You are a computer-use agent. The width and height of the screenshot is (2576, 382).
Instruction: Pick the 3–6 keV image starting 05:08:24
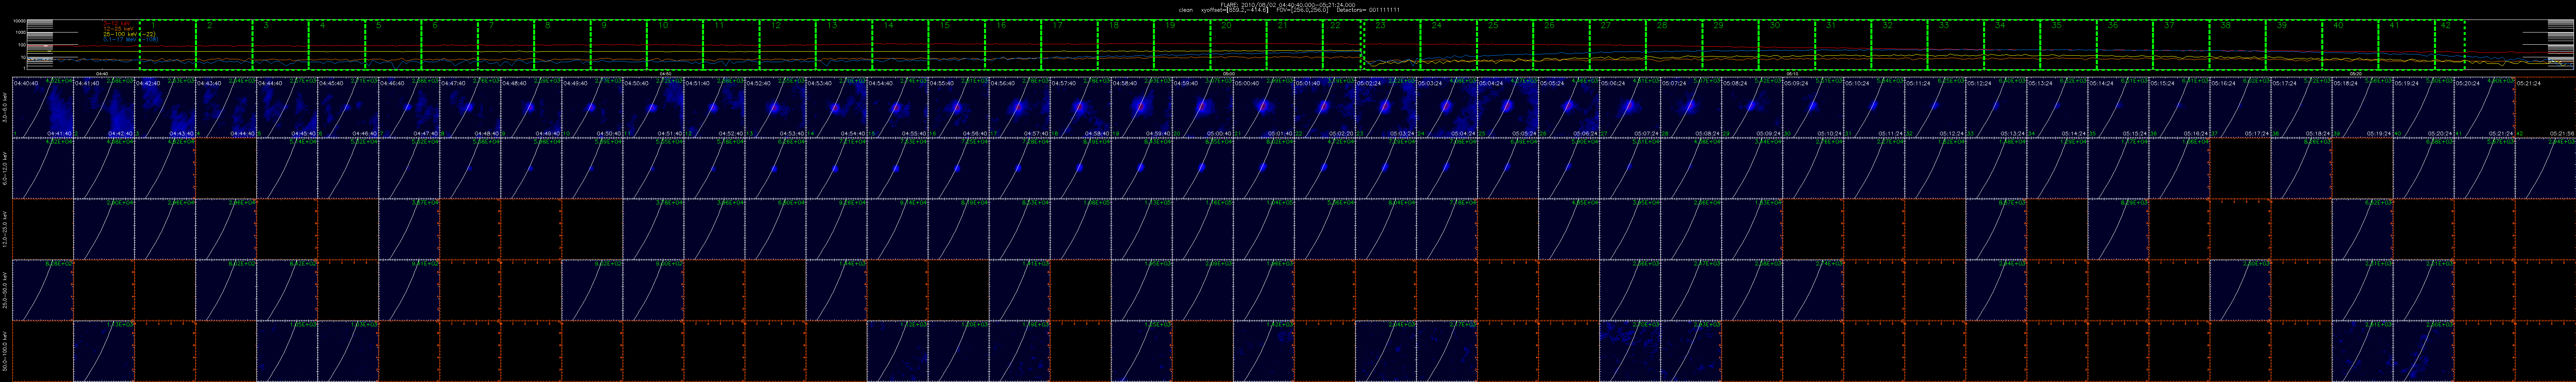(1751, 108)
